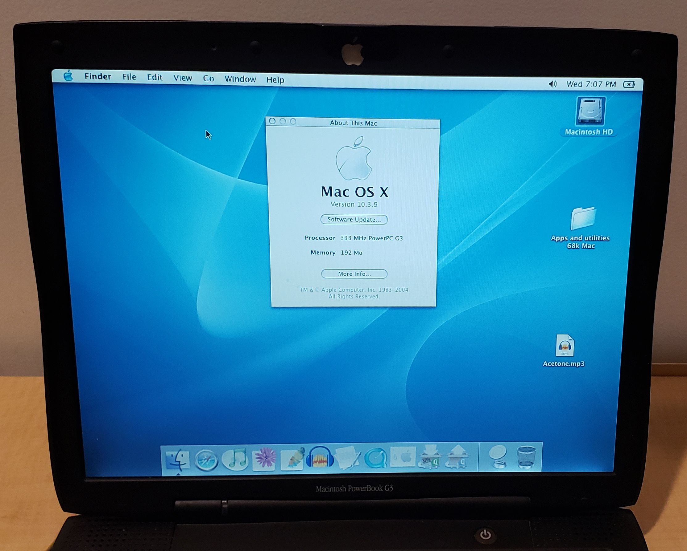Click the Wed 7:07 PM clock
Screen dimensions: 687x551
point(591,84)
